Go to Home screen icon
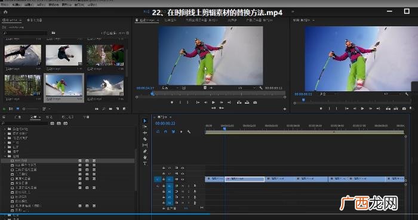Image resolution: width=418 pixels, height=220 pixels. [5, 12]
